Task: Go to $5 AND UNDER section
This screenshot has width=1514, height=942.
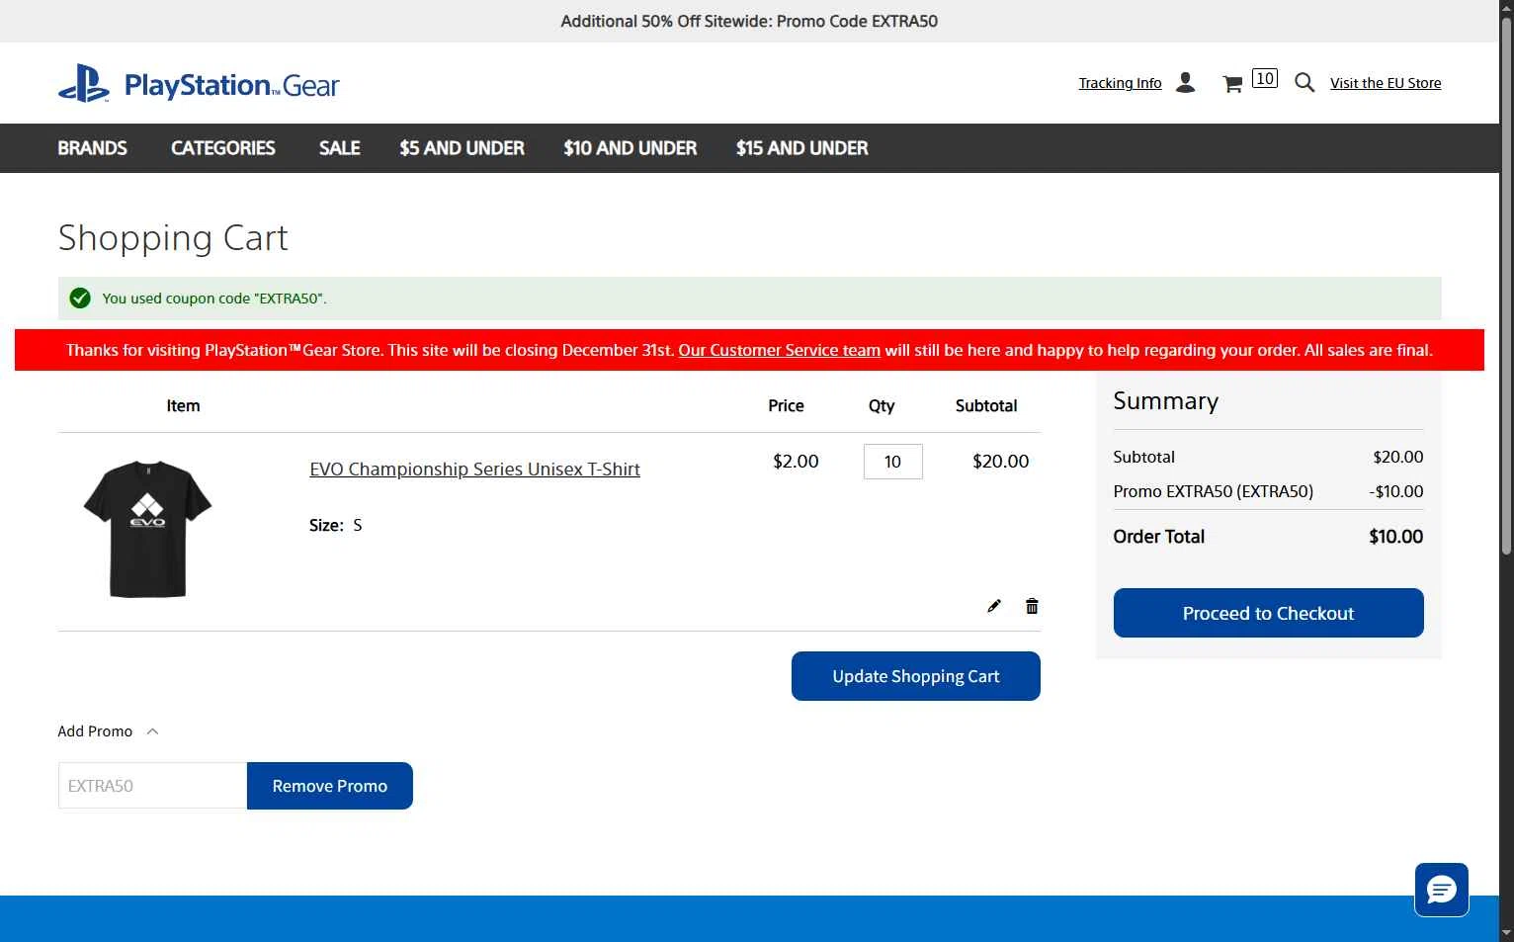Action: [462, 148]
